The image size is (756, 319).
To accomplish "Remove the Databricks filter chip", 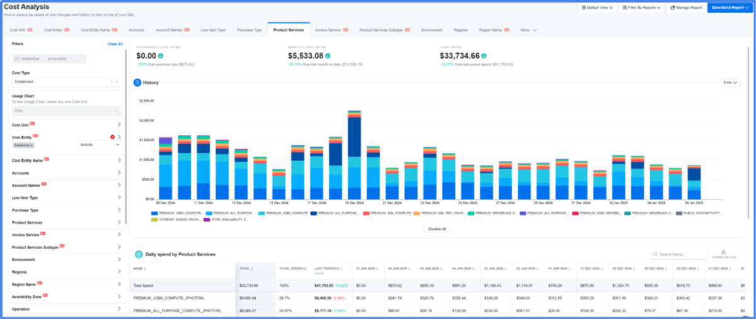I will click(x=31, y=145).
